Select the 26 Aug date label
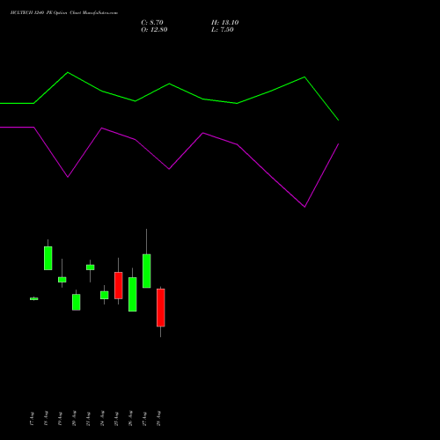Image resolution: width=440 pixels, height=440 pixels. click(130, 419)
